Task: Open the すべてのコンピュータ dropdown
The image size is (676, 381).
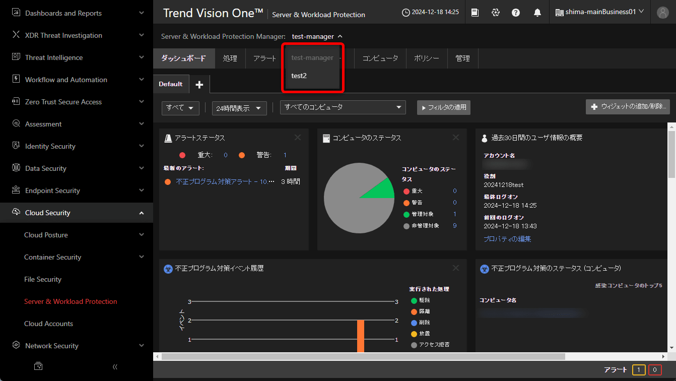Action: (x=343, y=107)
